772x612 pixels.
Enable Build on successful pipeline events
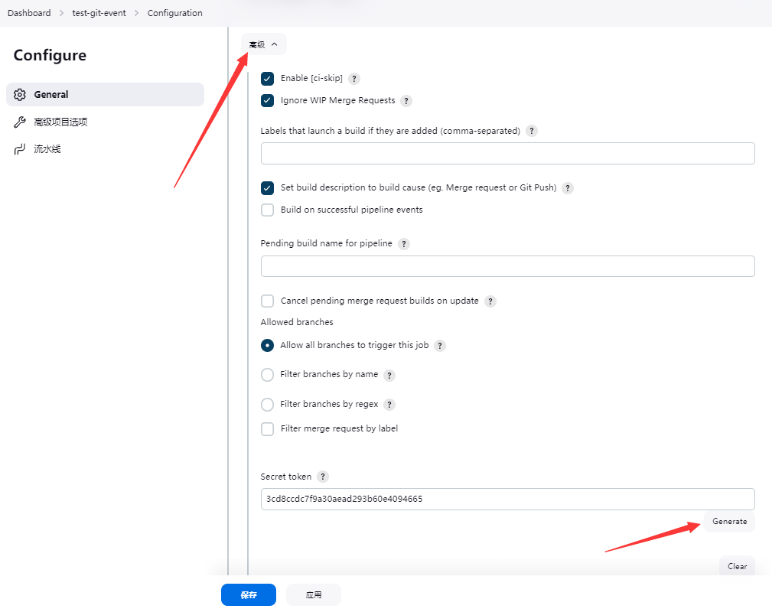267,209
